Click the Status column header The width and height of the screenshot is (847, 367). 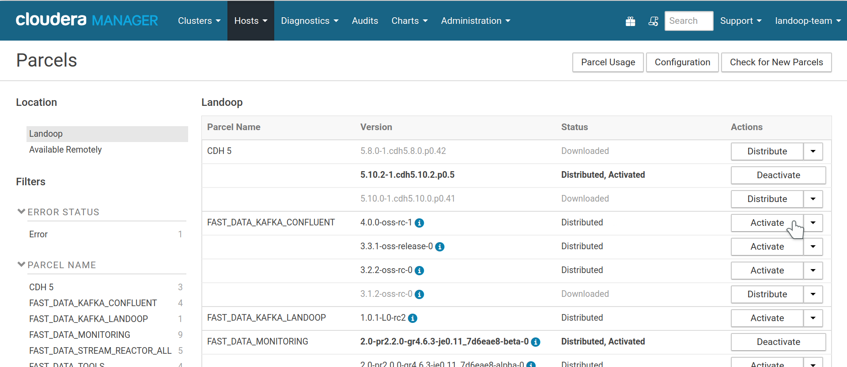(x=575, y=127)
